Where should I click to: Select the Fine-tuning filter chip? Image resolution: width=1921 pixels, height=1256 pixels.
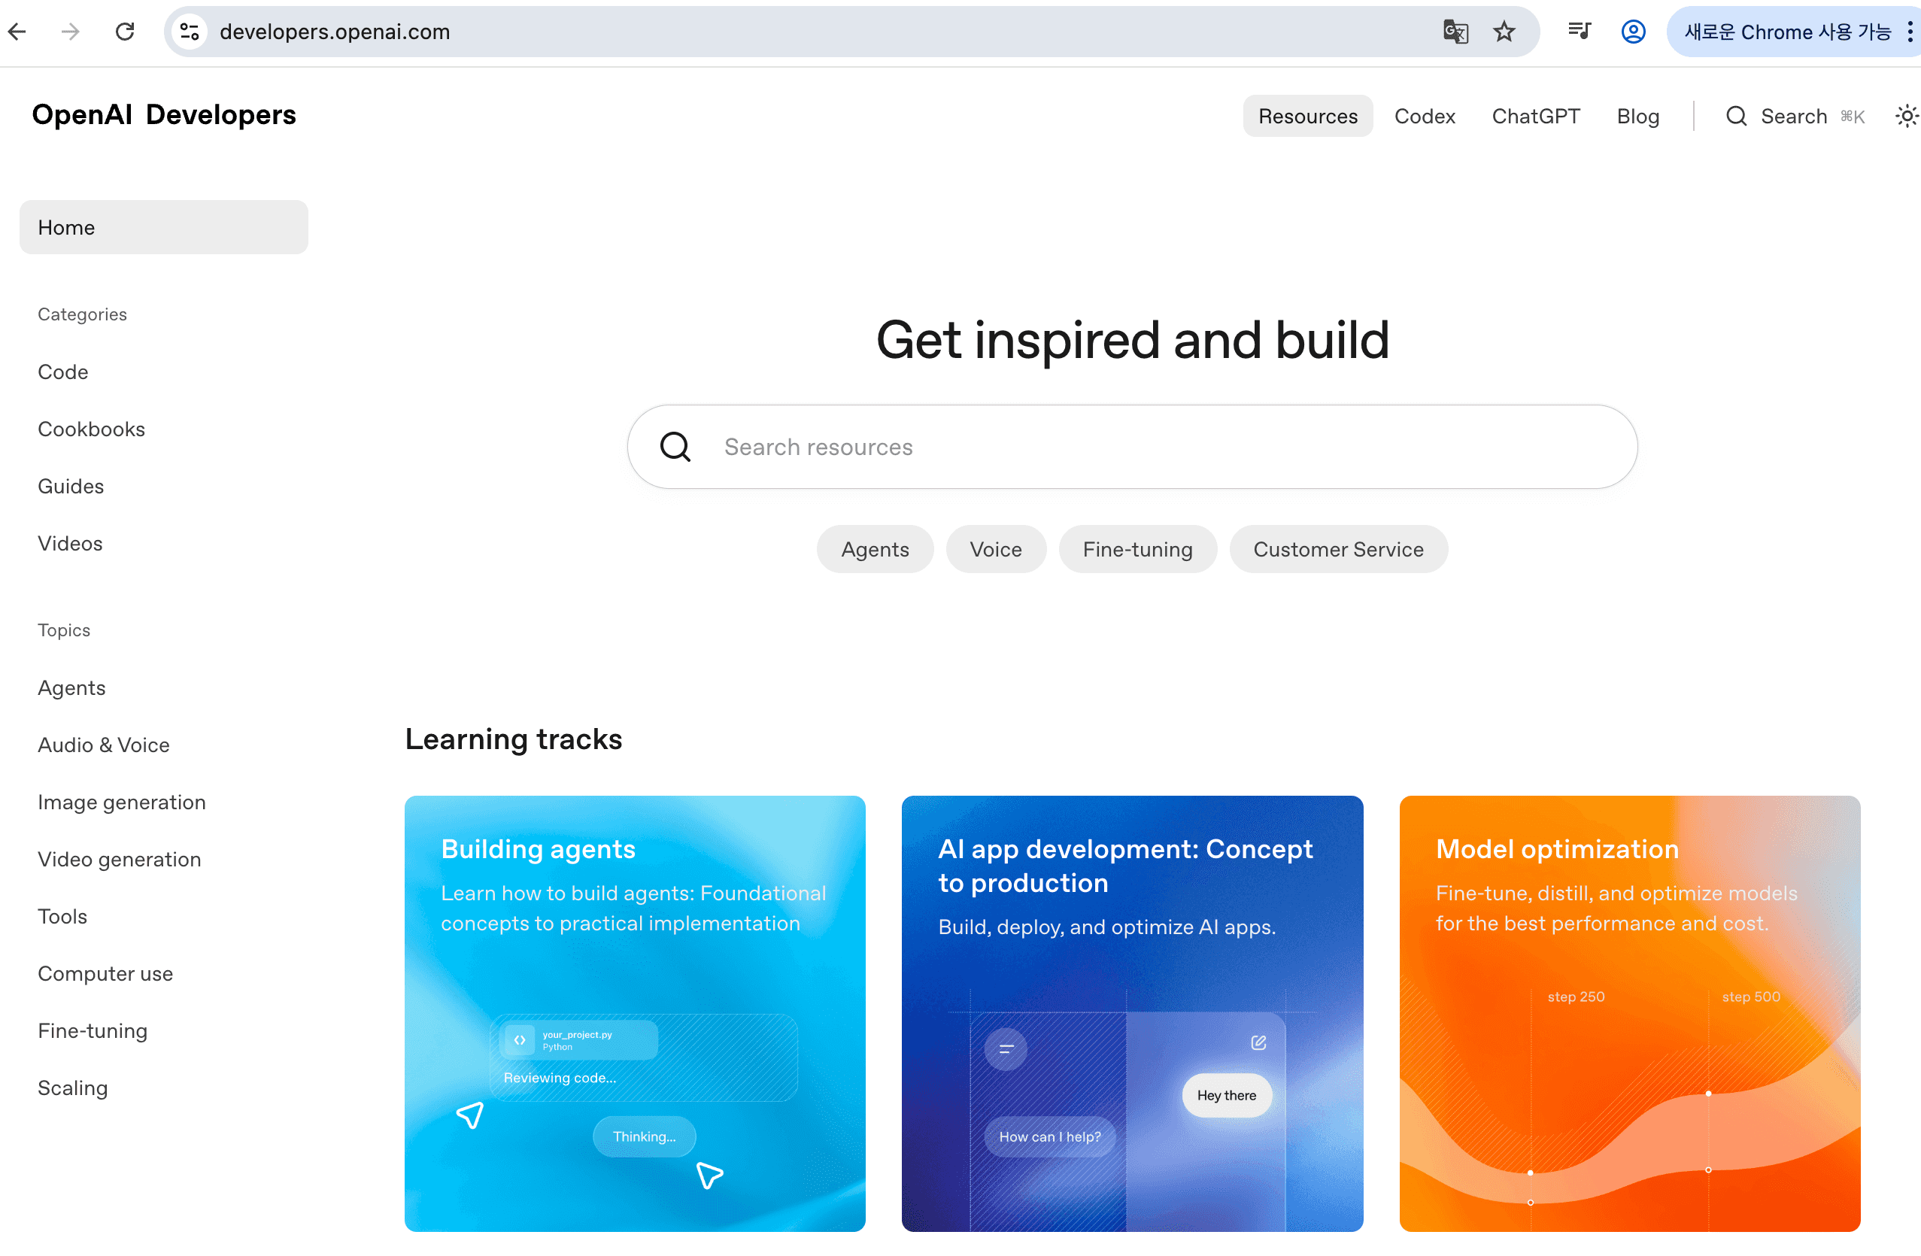click(x=1137, y=549)
